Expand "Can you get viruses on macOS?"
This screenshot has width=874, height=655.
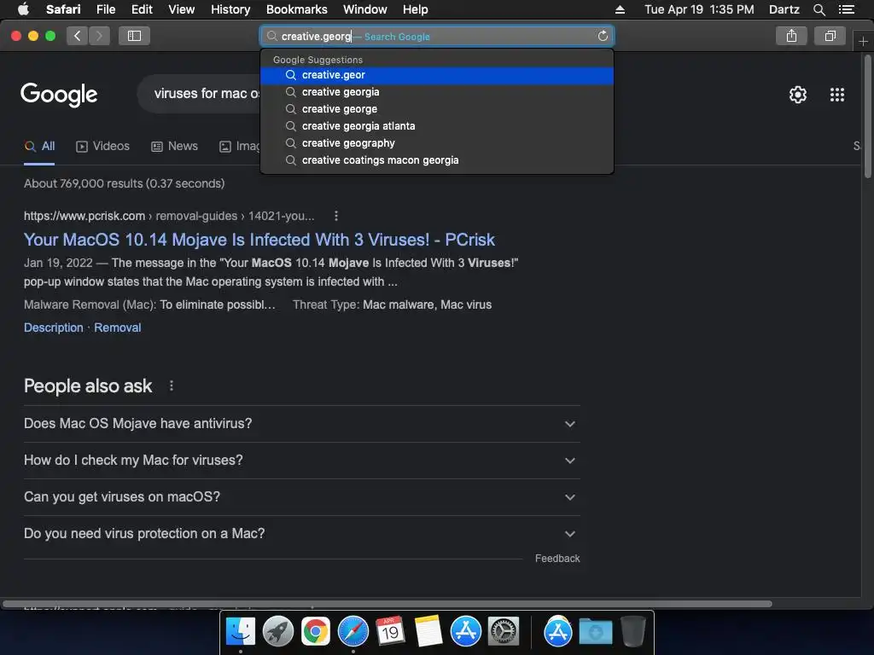301,497
